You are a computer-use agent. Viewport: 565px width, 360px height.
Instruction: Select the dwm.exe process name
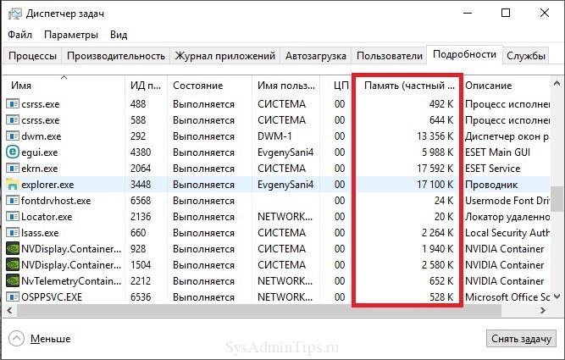[x=41, y=136]
